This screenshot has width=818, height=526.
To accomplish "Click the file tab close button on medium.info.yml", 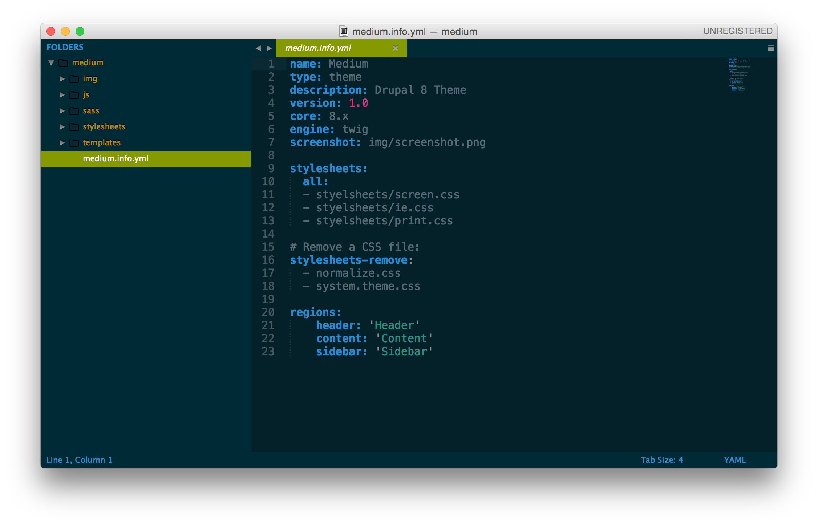I will (397, 49).
